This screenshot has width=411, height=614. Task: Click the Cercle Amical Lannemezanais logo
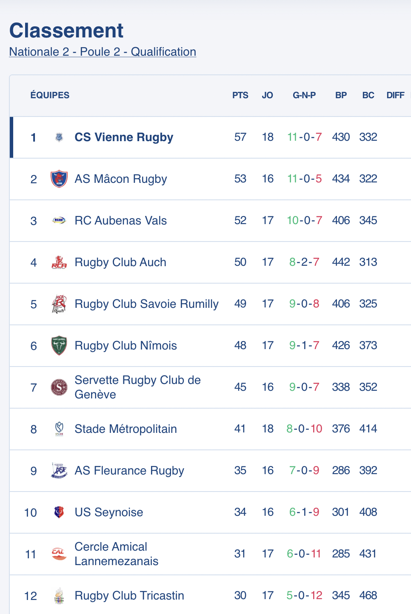(59, 554)
